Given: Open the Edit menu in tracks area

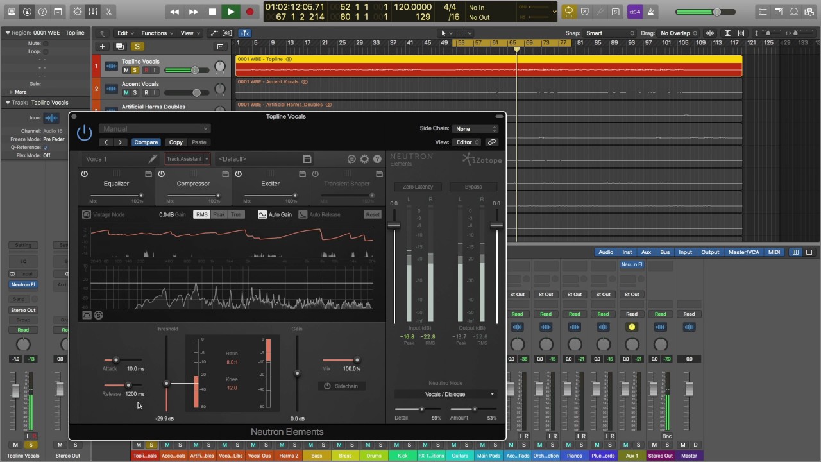Looking at the screenshot, I should pos(125,33).
